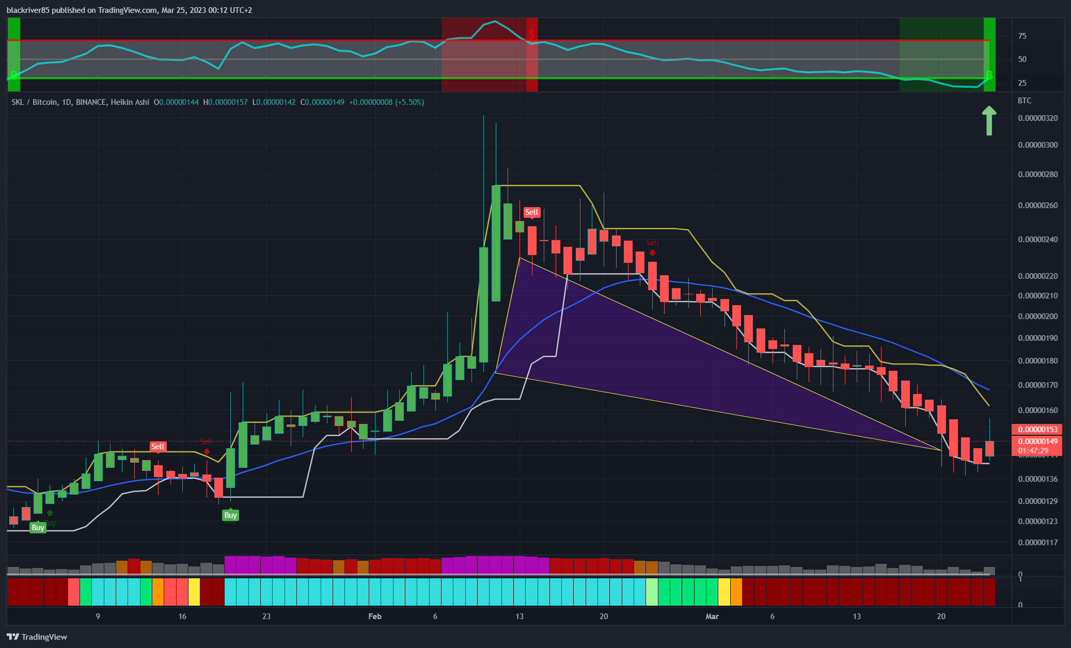Click the 9 date label on time axis
This screenshot has width=1071, height=648.
coord(98,617)
